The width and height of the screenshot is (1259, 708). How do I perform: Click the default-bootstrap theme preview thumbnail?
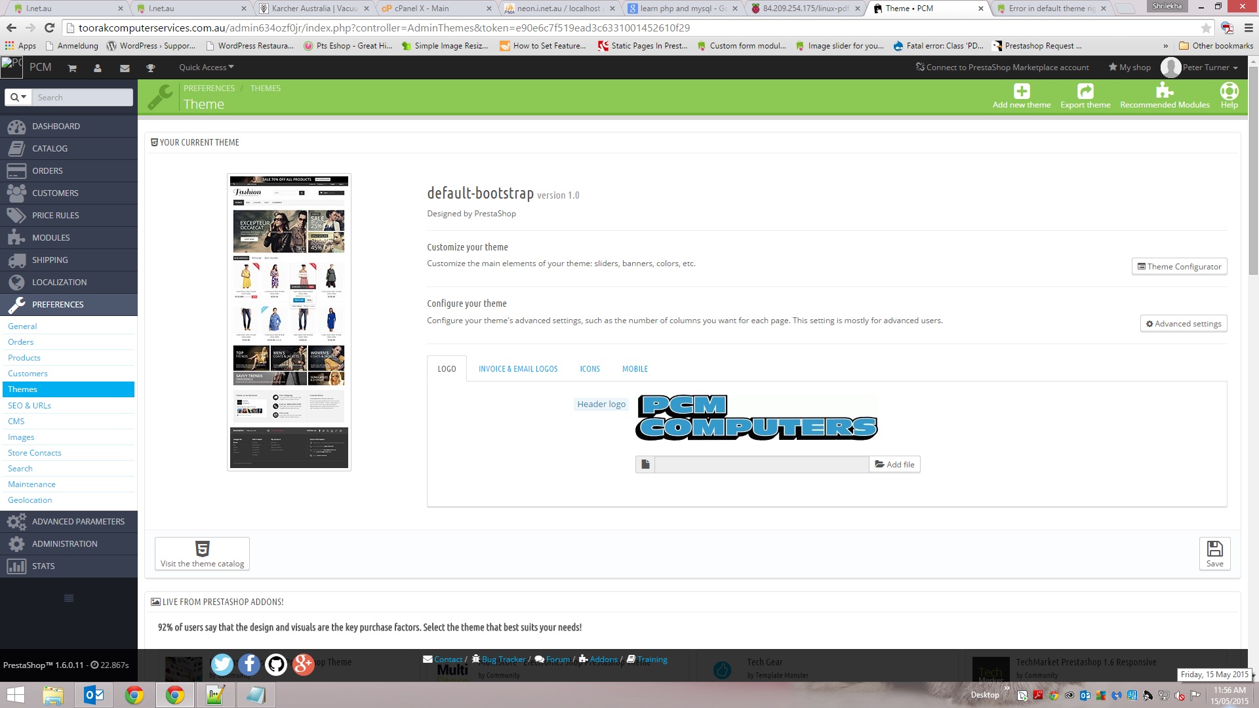(289, 322)
